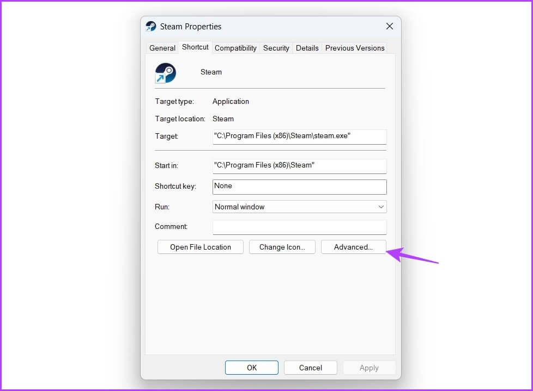533x391 pixels.
Task: Open the Compatibility tab
Action: coord(235,48)
